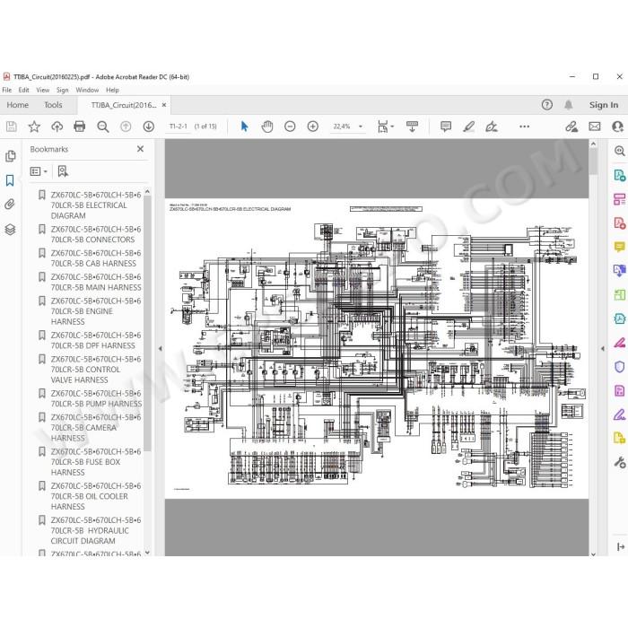628x628 pixels.
Task: Add a sticky note comment
Action: pos(446,126)
